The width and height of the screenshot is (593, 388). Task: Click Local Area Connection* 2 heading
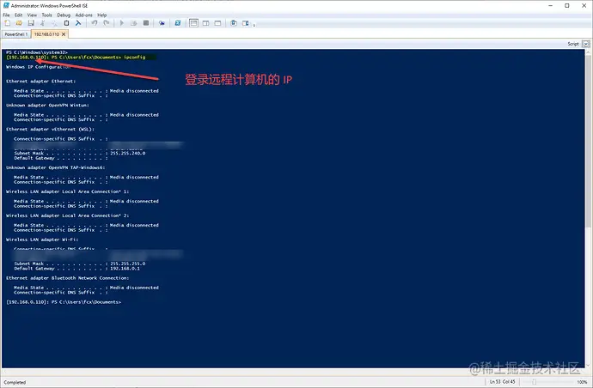point(68,215)
